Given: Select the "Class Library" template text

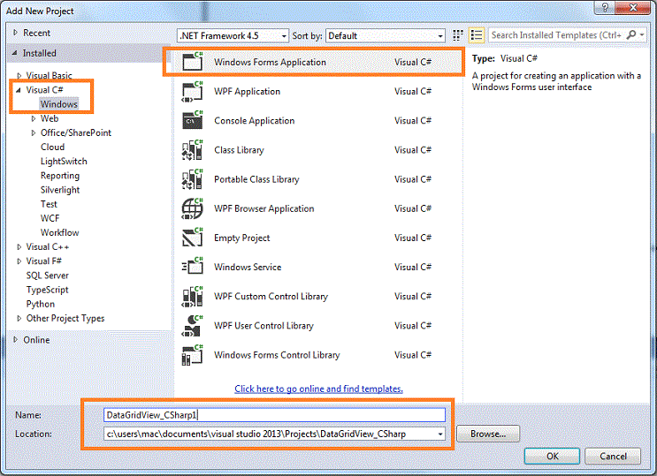Looking at the screenshot, I should point(239,150).
